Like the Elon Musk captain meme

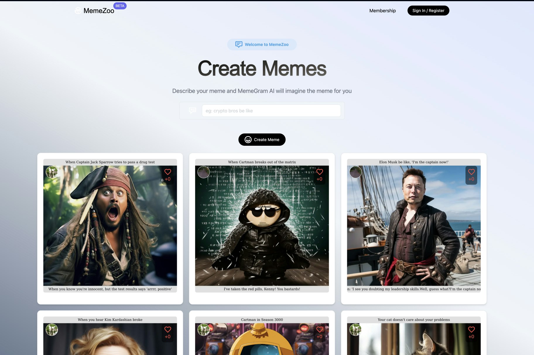pyautogui.click(x=471, y=172)
